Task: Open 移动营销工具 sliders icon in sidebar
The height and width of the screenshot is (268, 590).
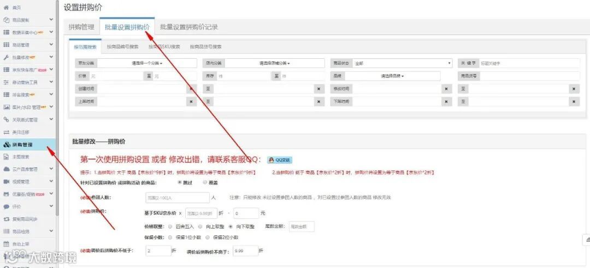Action: point(6,82)
